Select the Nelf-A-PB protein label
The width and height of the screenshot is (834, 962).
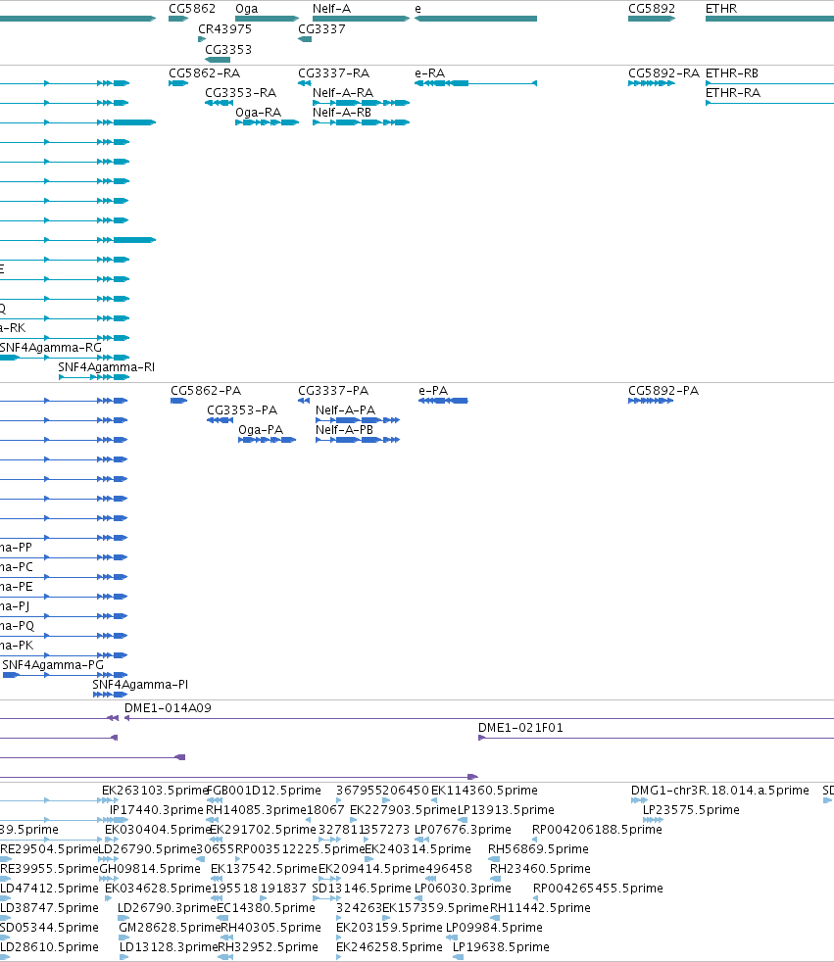(344, 430)
